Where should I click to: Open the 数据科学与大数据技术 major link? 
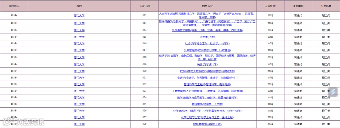[x=207, y=71]
